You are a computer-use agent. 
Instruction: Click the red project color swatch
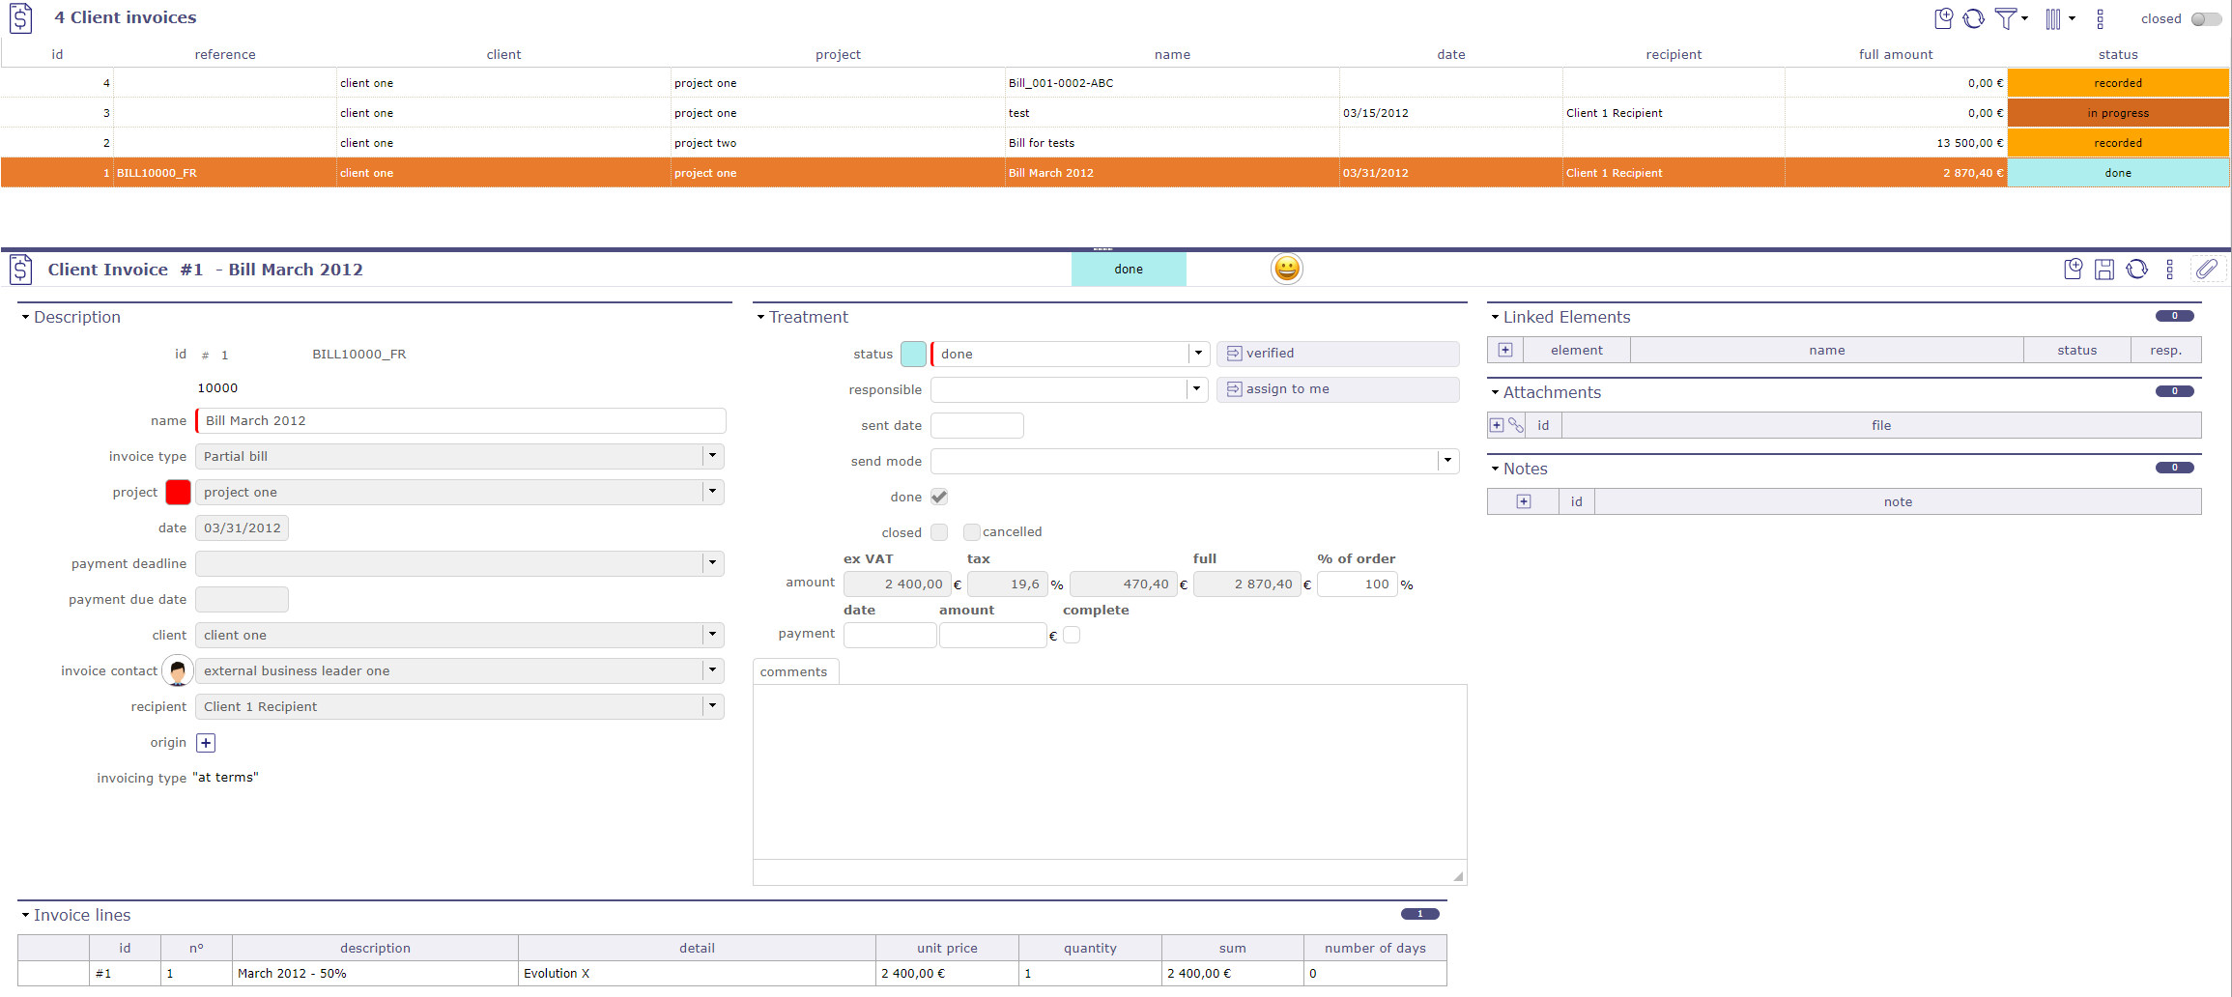(x=178, y=492)
